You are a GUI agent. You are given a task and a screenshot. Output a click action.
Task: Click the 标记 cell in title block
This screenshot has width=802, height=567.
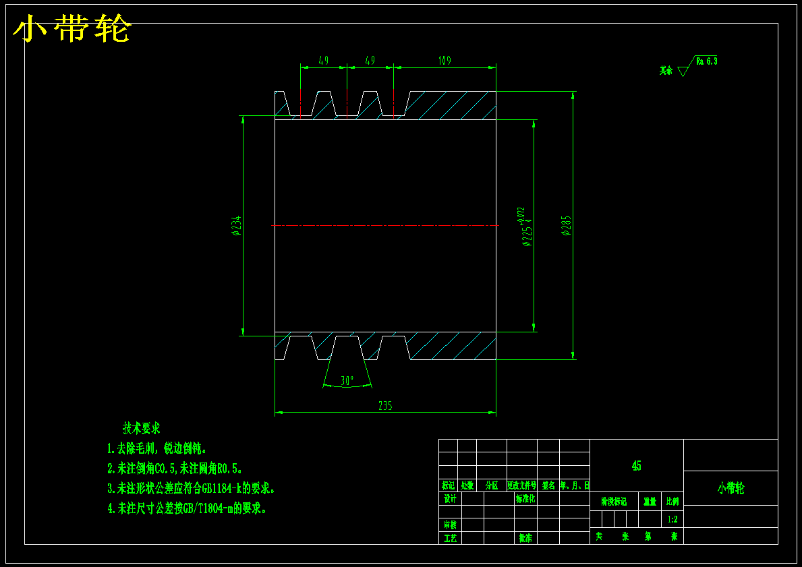[448, 485]
